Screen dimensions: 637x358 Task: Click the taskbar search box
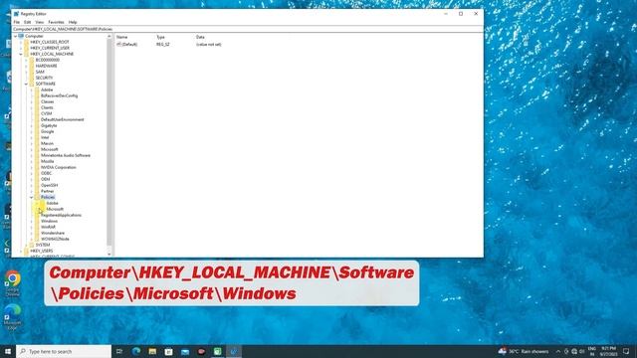click(x=64, y=351)
